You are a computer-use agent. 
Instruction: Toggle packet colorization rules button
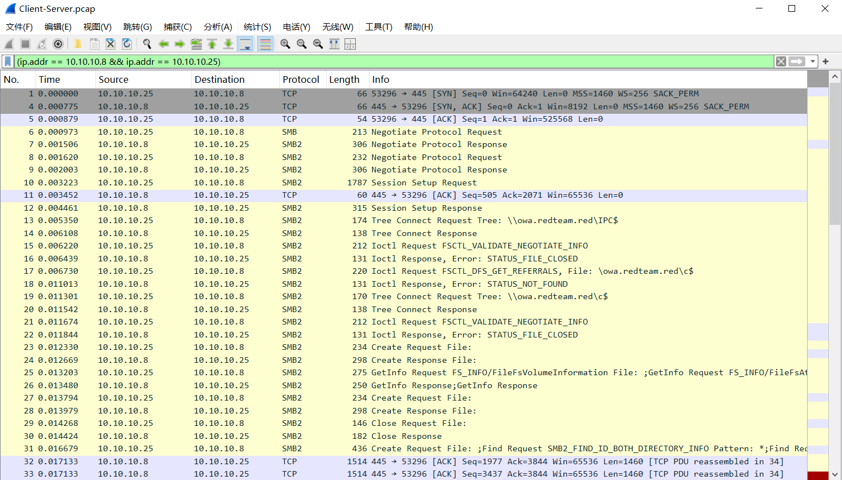pyautogui.click(x=265, y=44)
